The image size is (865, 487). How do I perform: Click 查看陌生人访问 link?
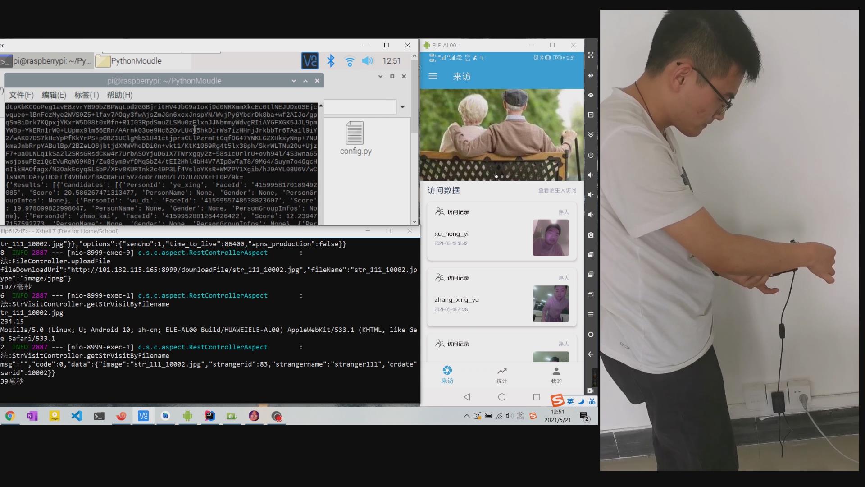[557, 190]
